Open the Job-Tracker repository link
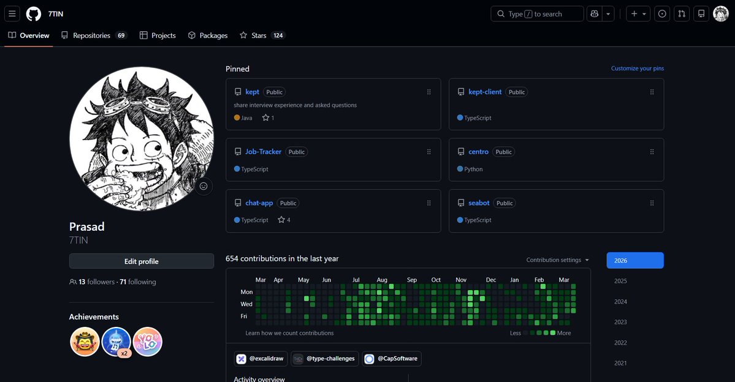The width and height of the screenshot is (735, 382). 264,152
